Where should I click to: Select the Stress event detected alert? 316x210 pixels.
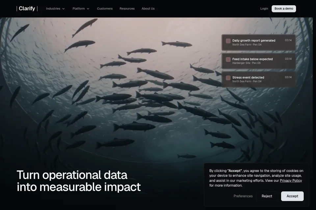pyautogui.click(x=259, y=79)
